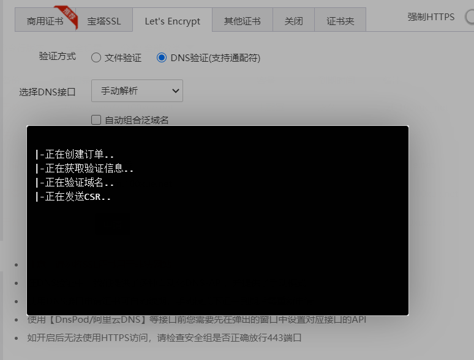Open the 证书夹 tab
This screenshot has height=360, width=474.
[340, 20]
